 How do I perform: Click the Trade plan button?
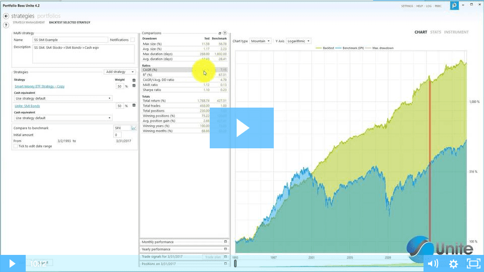pyautogui.click(x=213, y=257)
